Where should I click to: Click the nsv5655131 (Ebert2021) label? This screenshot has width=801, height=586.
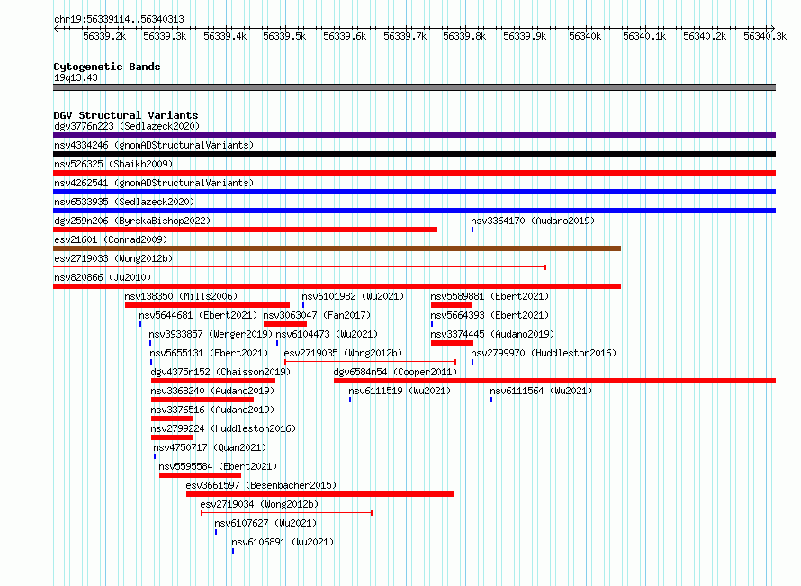click(209, 353)
